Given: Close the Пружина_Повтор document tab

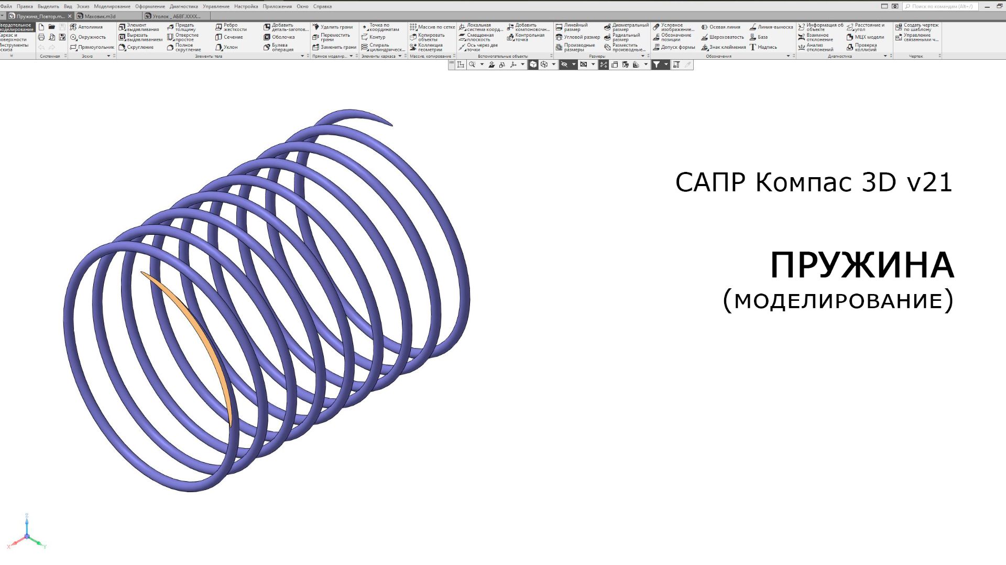Looking at the screenshot, I should point(70,16).
